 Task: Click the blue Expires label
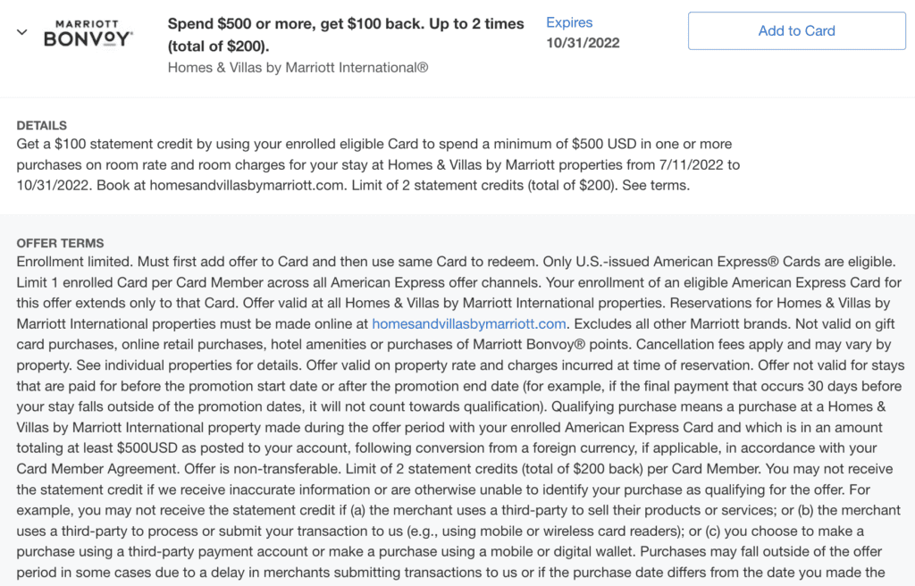tap(569, 22)
